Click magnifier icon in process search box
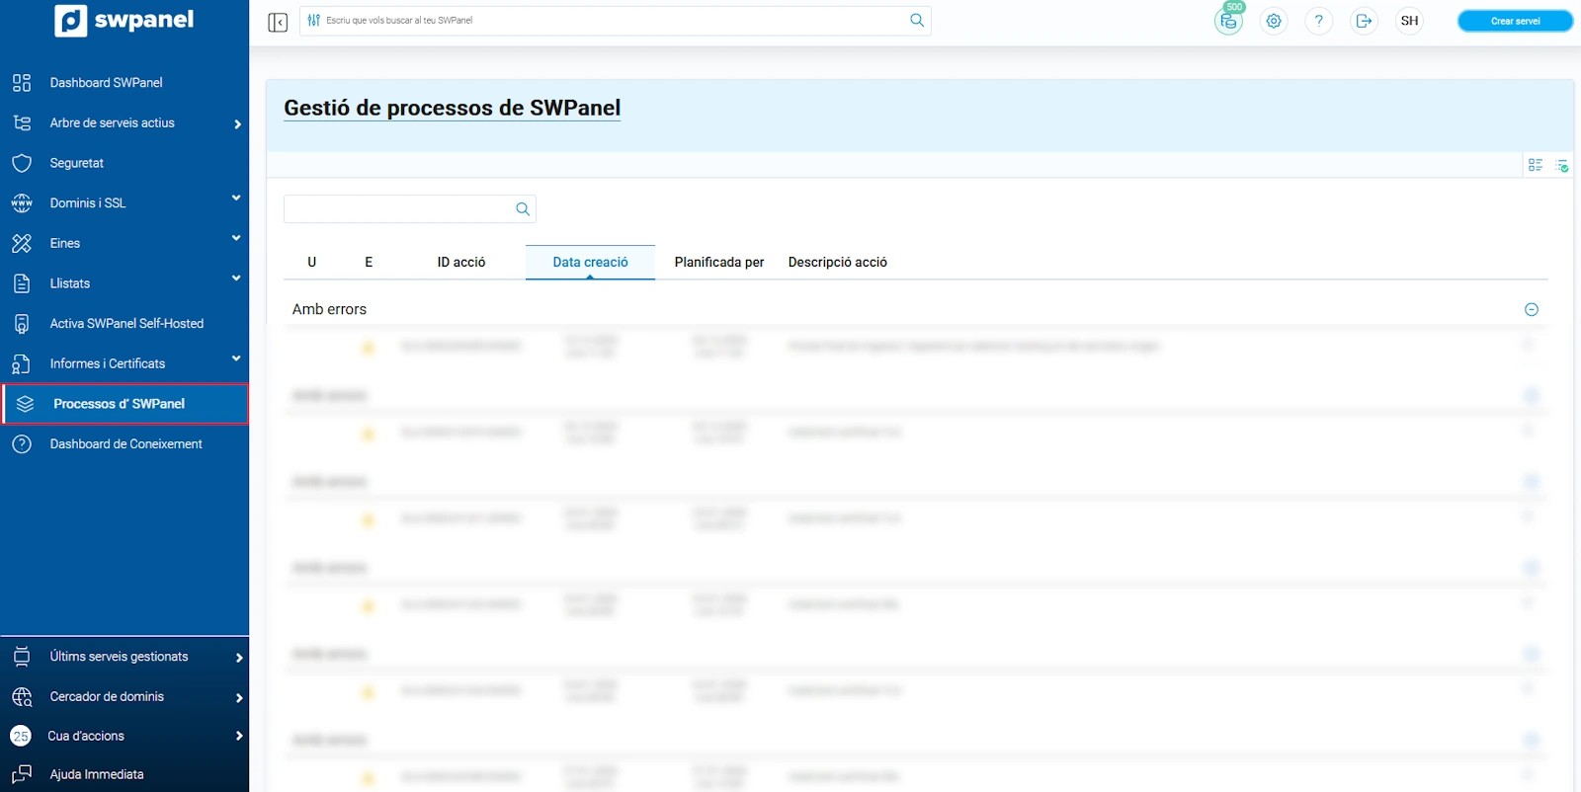1581x792 pixels. (x=523, y=209)
